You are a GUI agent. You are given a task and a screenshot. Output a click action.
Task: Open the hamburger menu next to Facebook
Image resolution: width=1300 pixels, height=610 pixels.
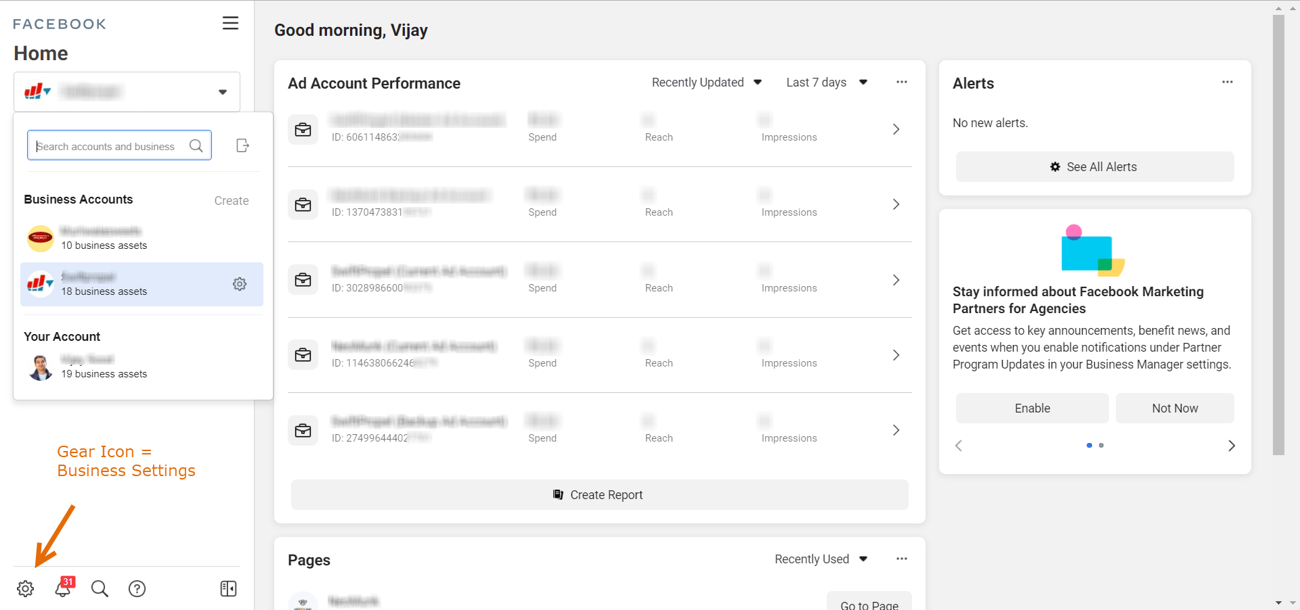230,23
